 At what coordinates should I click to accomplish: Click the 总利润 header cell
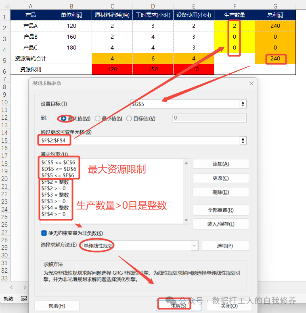coord(275,15)
